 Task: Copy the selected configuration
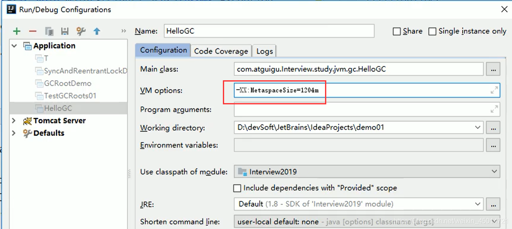49,31
